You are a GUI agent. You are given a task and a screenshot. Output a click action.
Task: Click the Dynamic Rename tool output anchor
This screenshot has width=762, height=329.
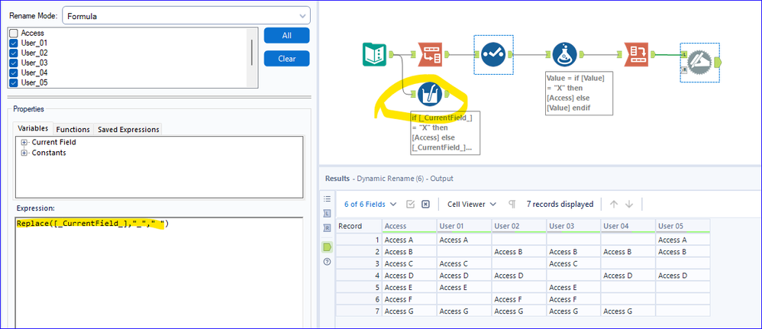(x=718, y=63)
